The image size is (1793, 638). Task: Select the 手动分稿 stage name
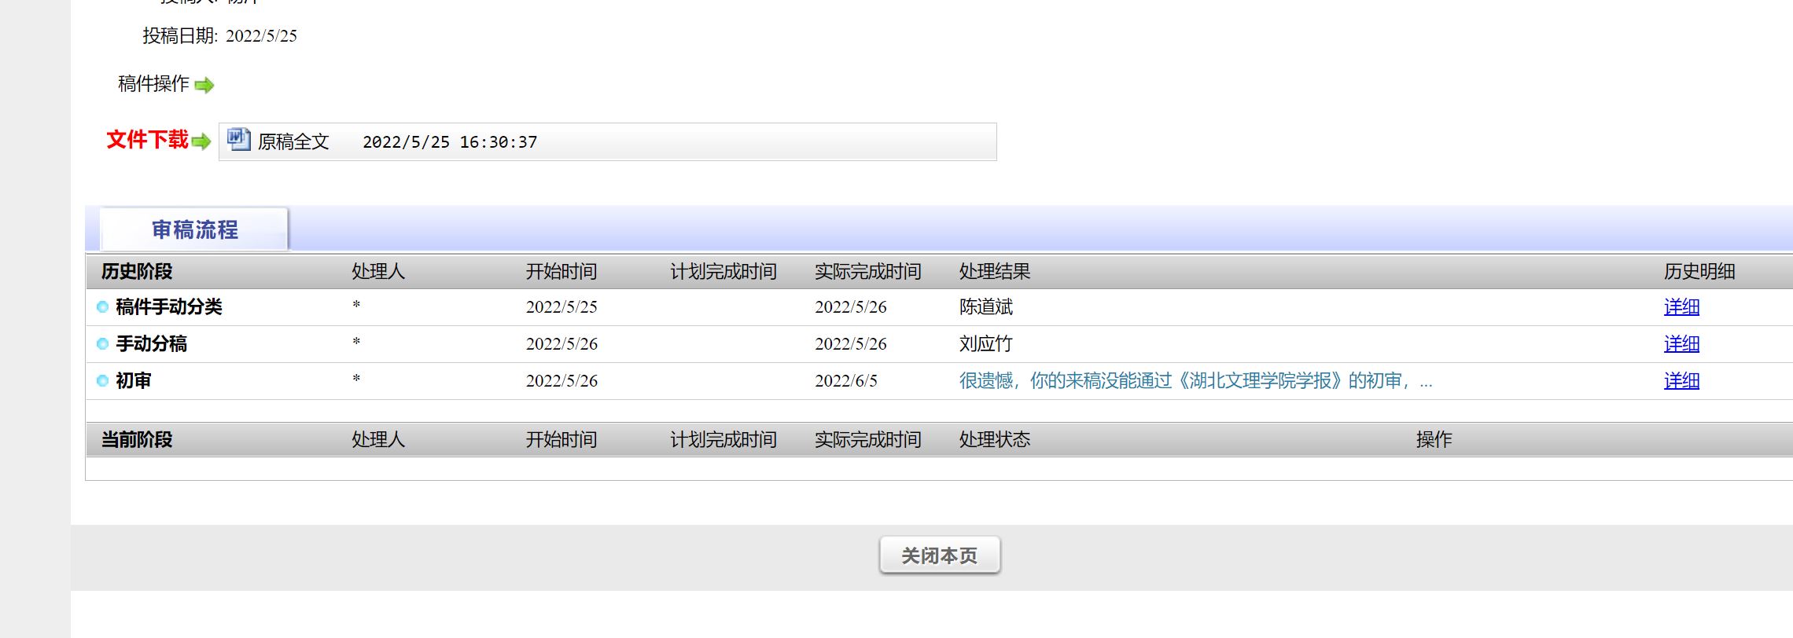coord(152,344)
